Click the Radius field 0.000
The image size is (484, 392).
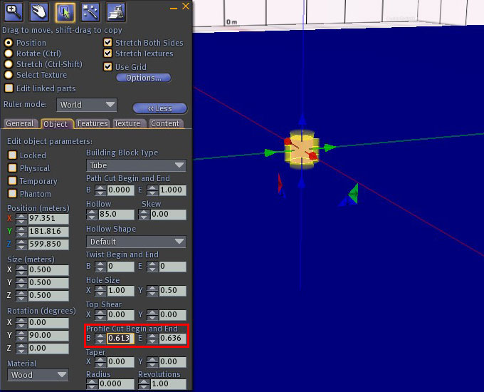click(x=116, y=384)
